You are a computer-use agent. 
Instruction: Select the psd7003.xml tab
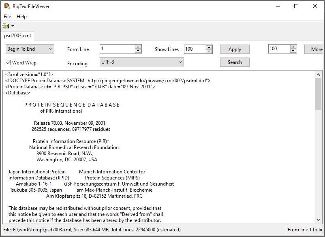tap(17, 36)
